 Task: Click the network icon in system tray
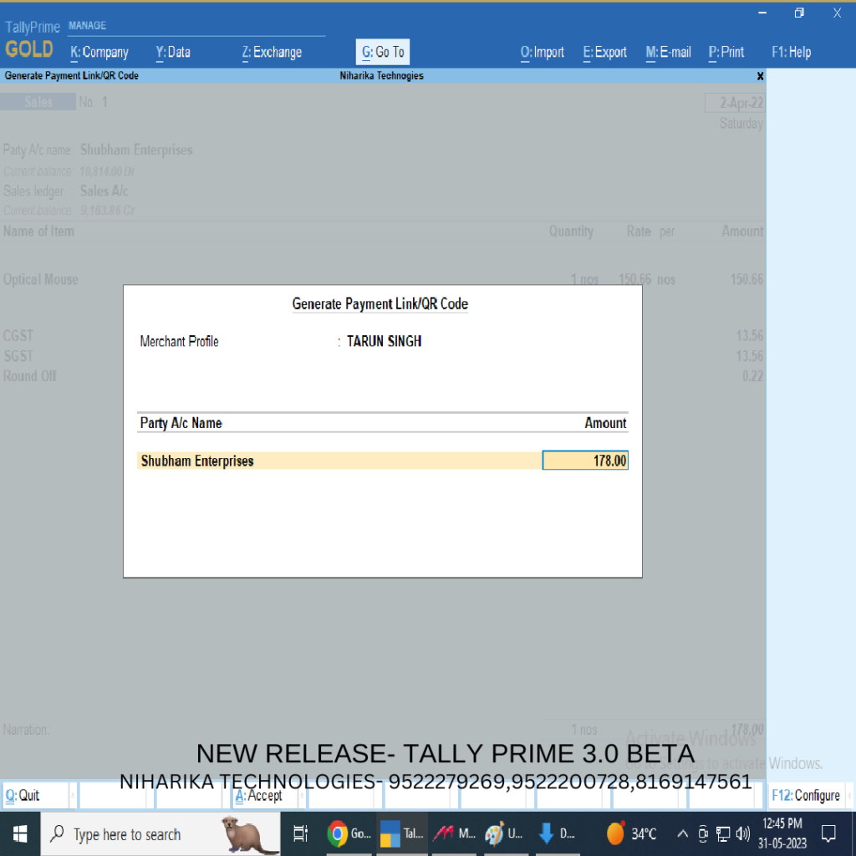coord(723,833)
